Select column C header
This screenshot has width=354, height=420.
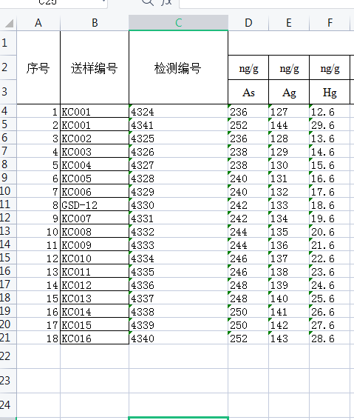coord(178,23)
